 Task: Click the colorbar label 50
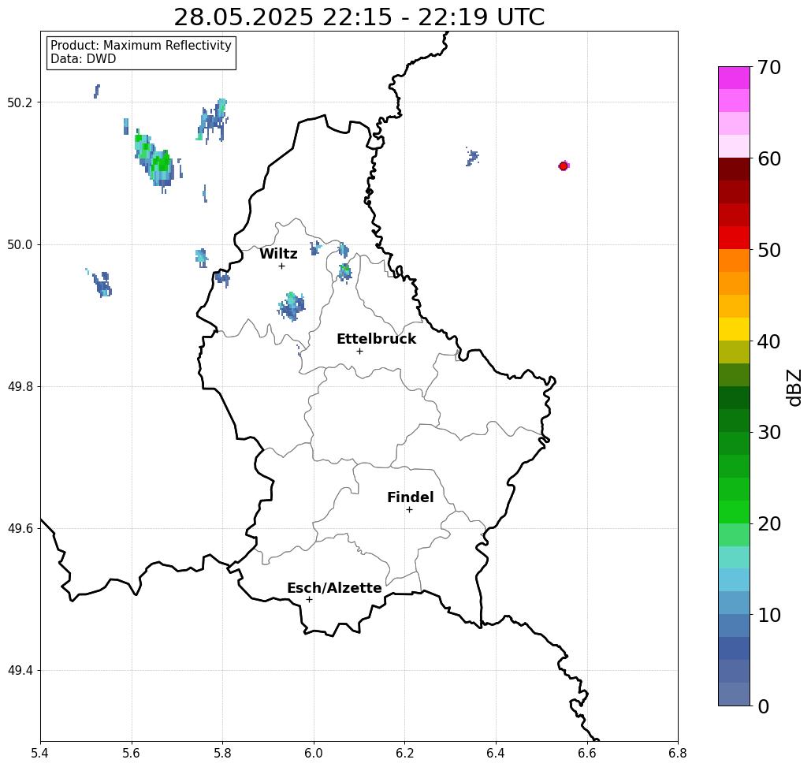pyautogui.click(x=768, y=251)
